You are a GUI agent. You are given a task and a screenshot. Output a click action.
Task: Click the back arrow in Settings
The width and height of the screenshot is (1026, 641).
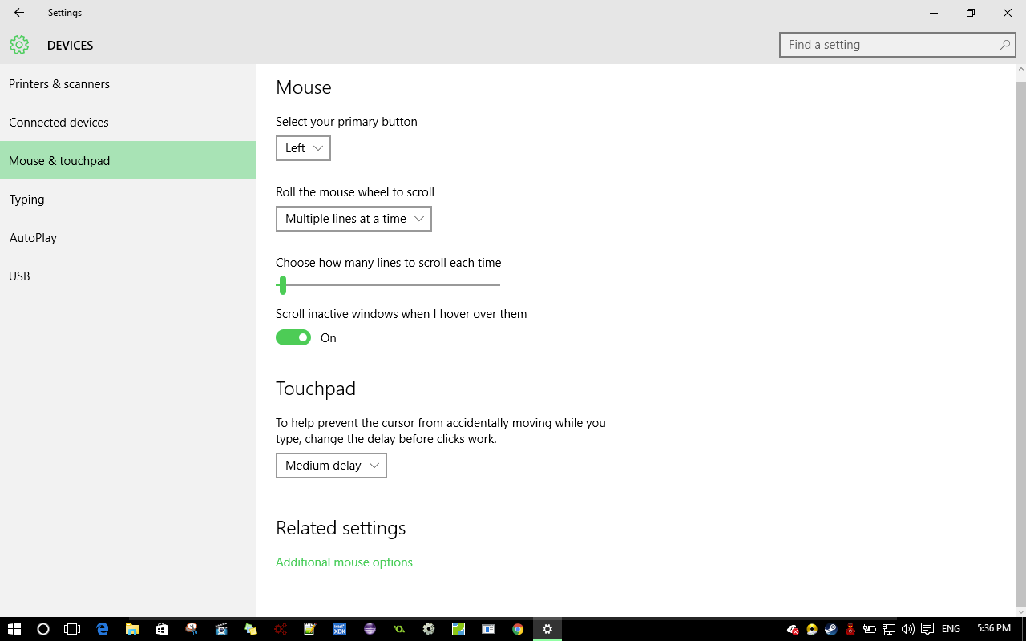(19, 13)
